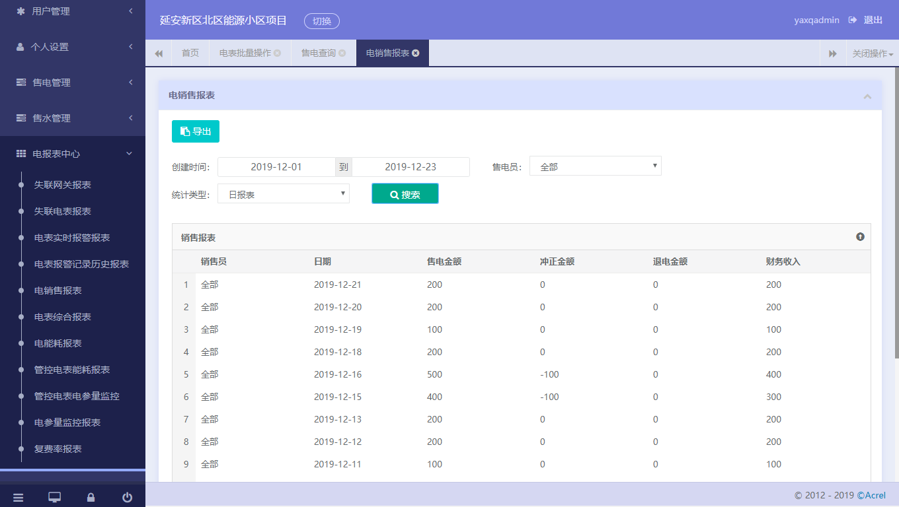Open the 统计类型 dropdown
The image size is (899, 507).
coord(284,193)
